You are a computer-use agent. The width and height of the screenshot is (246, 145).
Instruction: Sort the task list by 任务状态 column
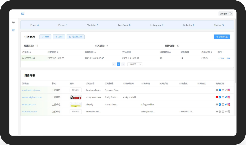pos(211,52)
